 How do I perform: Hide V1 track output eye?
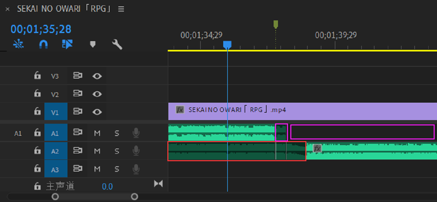tap(97, 112)
